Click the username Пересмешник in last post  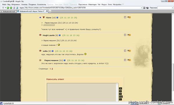point(51,60)
